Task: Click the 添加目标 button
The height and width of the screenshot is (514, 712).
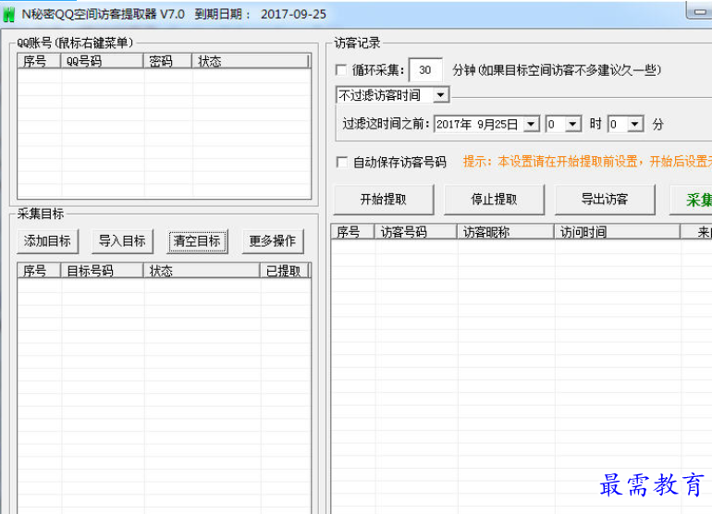Action: 47,241
